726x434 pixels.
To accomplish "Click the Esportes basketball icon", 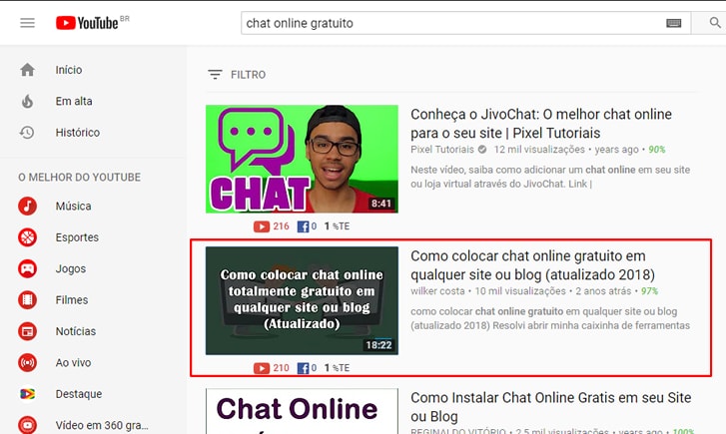I will (27, 237).
